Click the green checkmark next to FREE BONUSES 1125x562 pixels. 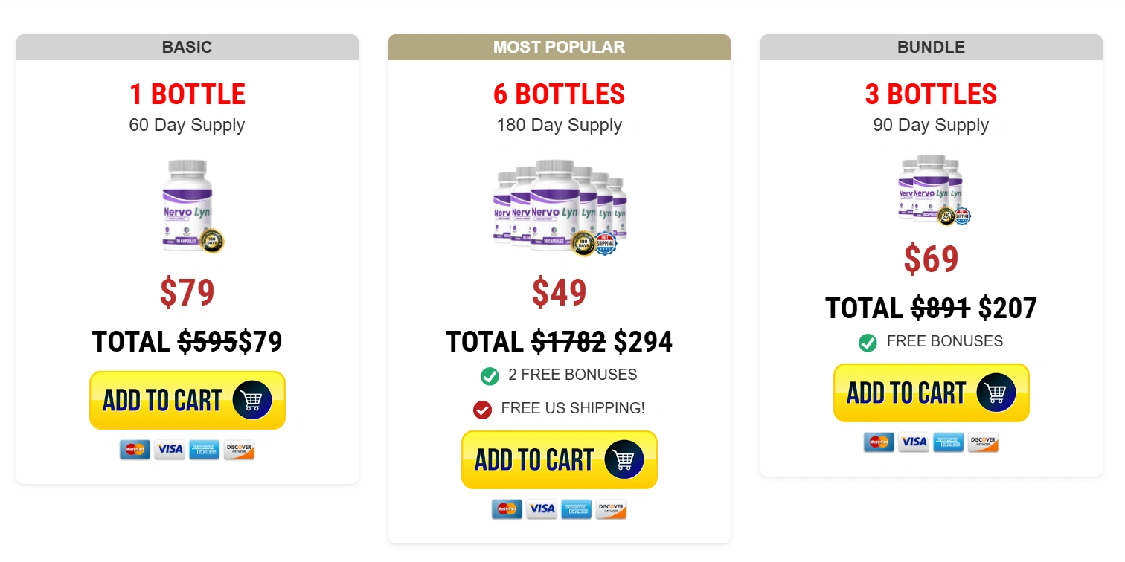868,342
